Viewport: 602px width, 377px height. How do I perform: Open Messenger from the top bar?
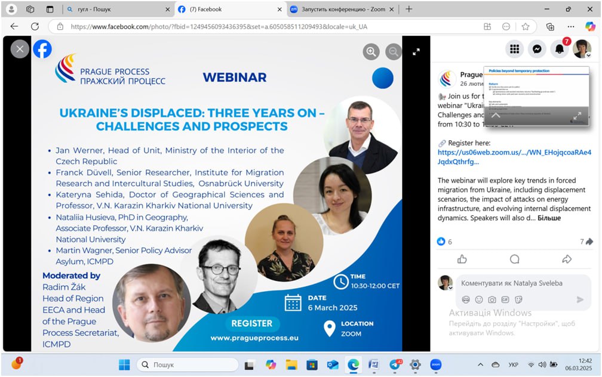pos(537,49)
